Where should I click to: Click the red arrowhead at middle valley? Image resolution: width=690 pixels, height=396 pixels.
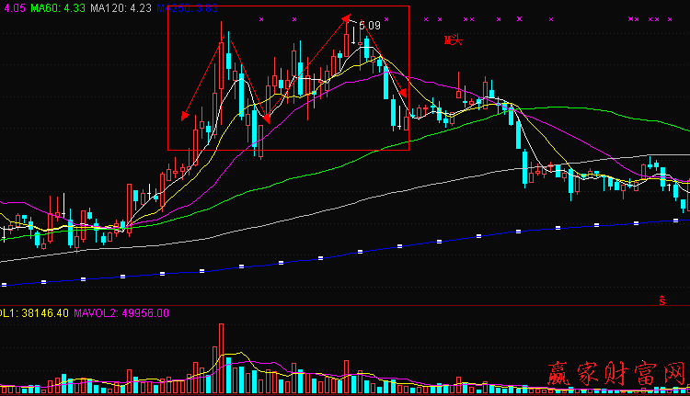(265, 117)
